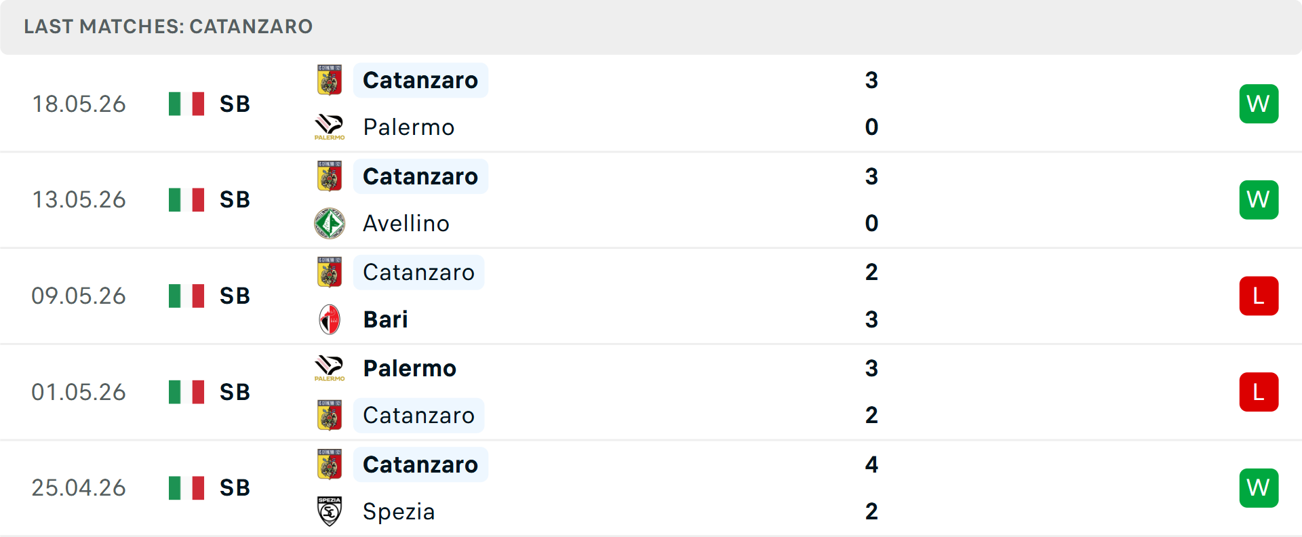Click Avellino crest icon
Screen dimensions: 1302x537
[x=330, y=223]
